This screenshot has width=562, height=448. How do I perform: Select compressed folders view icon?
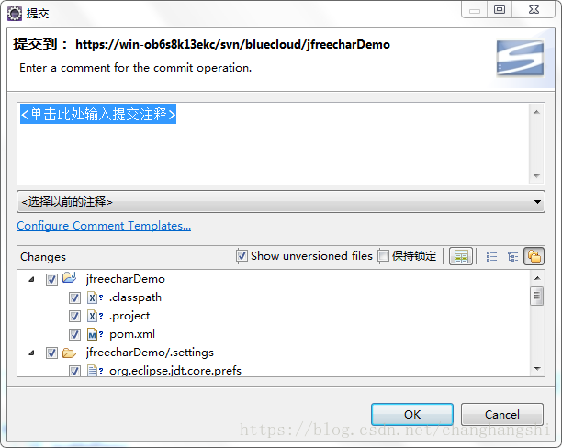click(534, 257)
